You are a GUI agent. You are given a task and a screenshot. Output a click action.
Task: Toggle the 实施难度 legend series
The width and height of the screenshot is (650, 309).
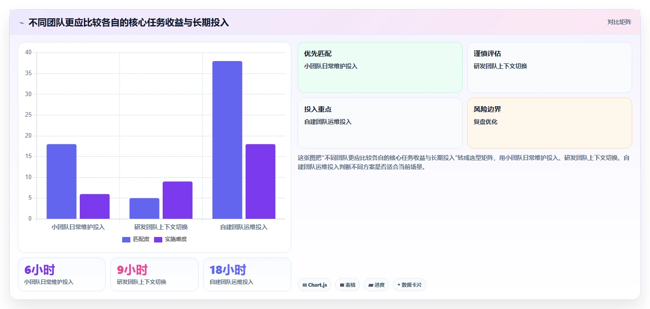click(170, 239)
